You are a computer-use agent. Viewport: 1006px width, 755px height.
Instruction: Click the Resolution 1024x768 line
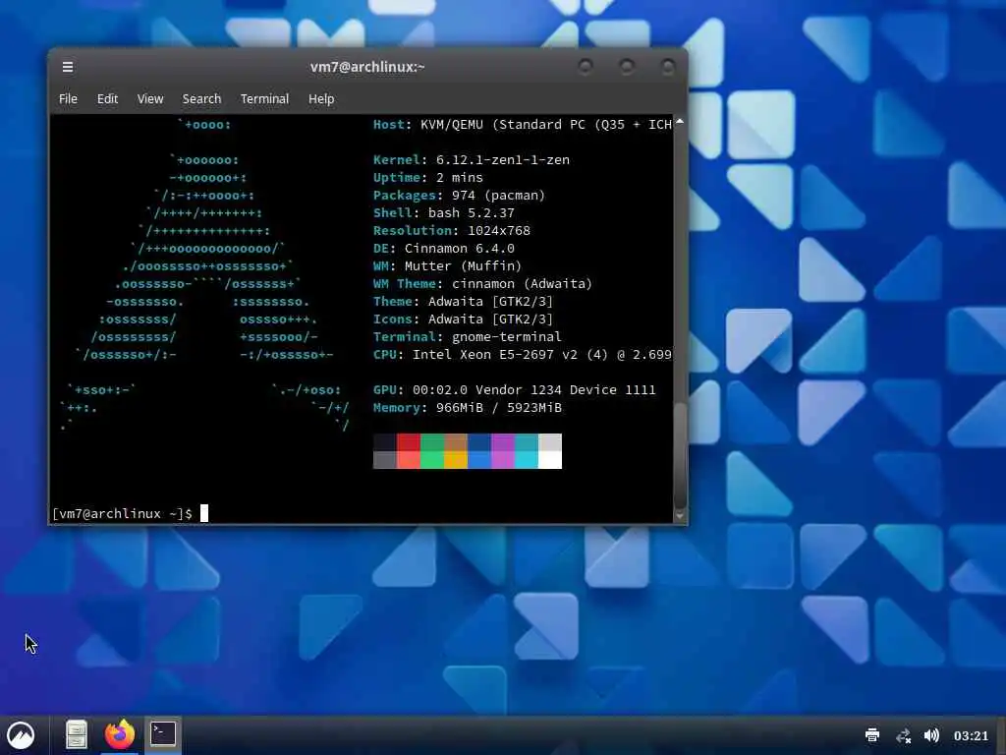(452, 230)
